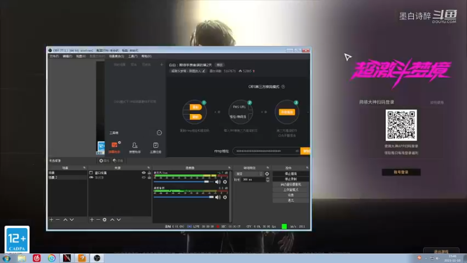Viewport: 467px width, 263px height.
Task: Pop out the 场景 dock panel
Action: click(x=84, y=168)
